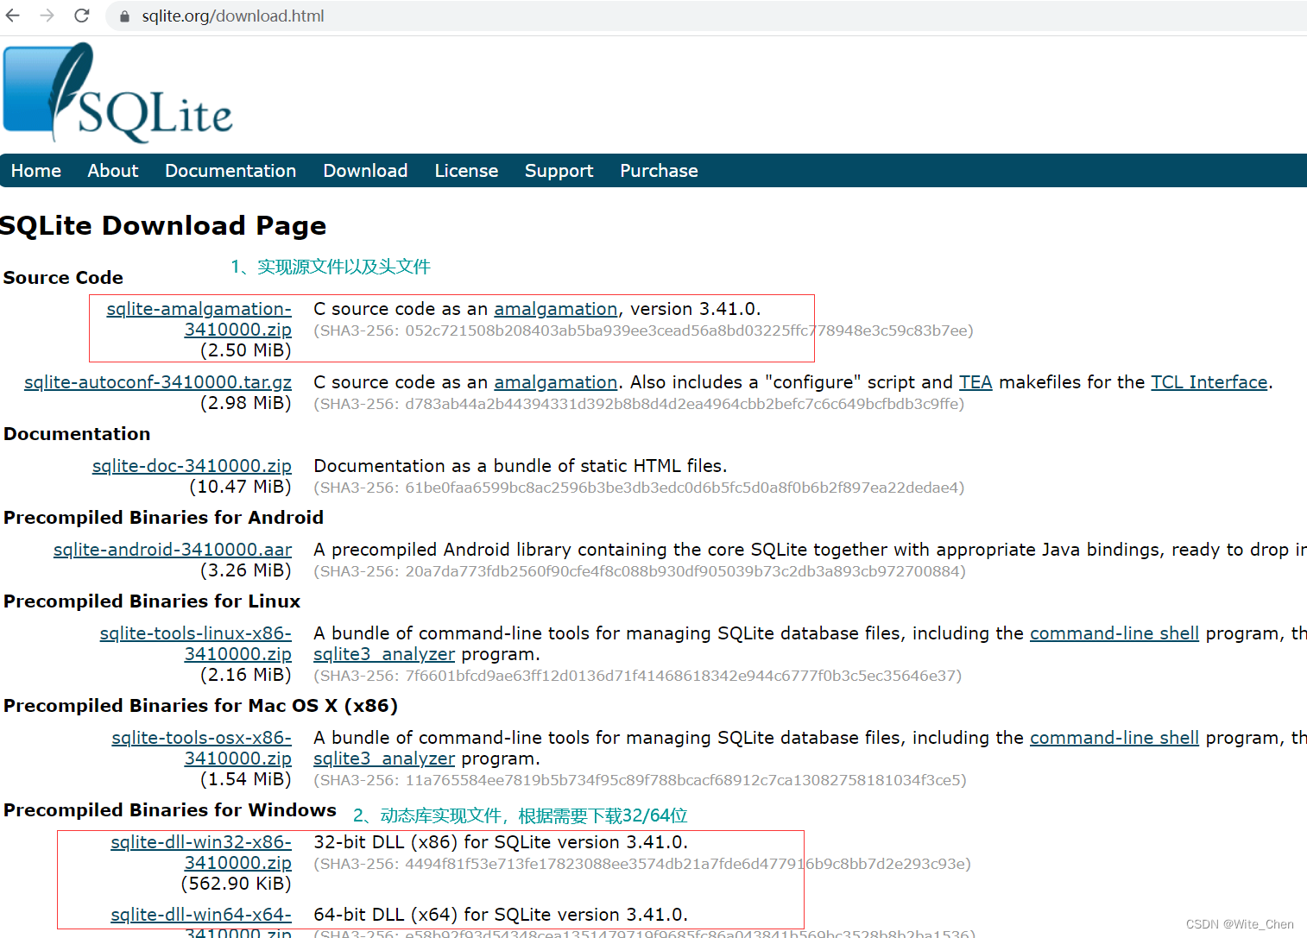Open the sqlite3_analyzer link
This screenshot has width=1307, height=938.
383,653
